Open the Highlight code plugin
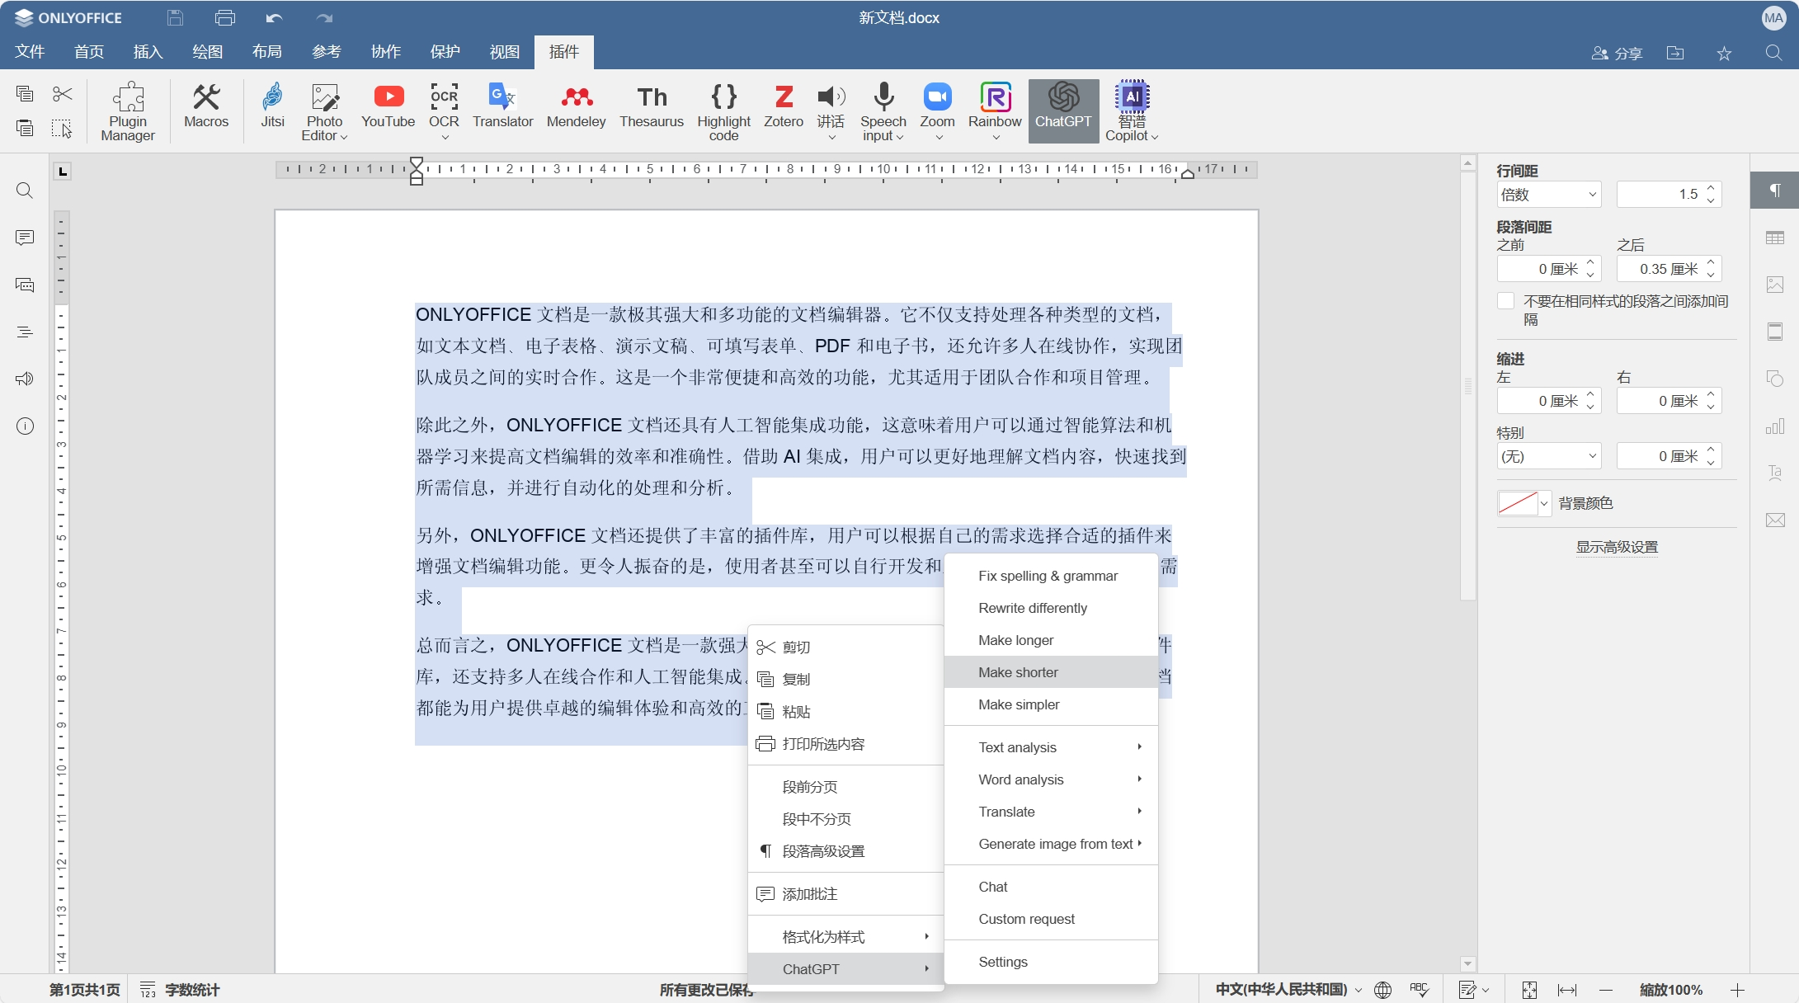The height and width of the screenshot is (1003, 1799). pyautogui.click(x=723, y=111)
